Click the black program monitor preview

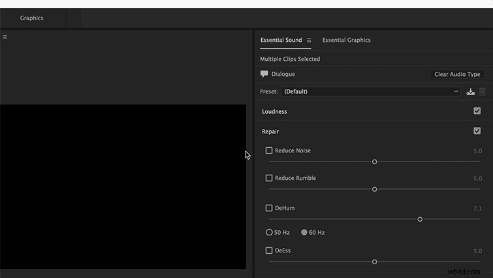tap(123, 186)
